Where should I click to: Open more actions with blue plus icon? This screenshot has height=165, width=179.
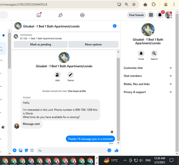pyautogui.click(x=15, y=150)
